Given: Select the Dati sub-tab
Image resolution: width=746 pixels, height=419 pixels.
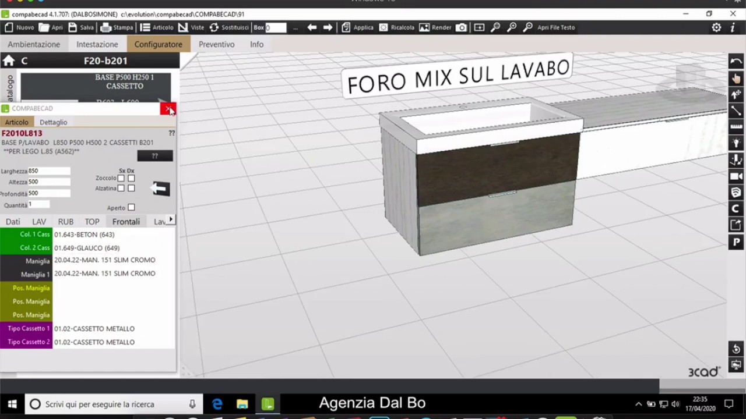Looking at the screenshot, I should 13,222.
